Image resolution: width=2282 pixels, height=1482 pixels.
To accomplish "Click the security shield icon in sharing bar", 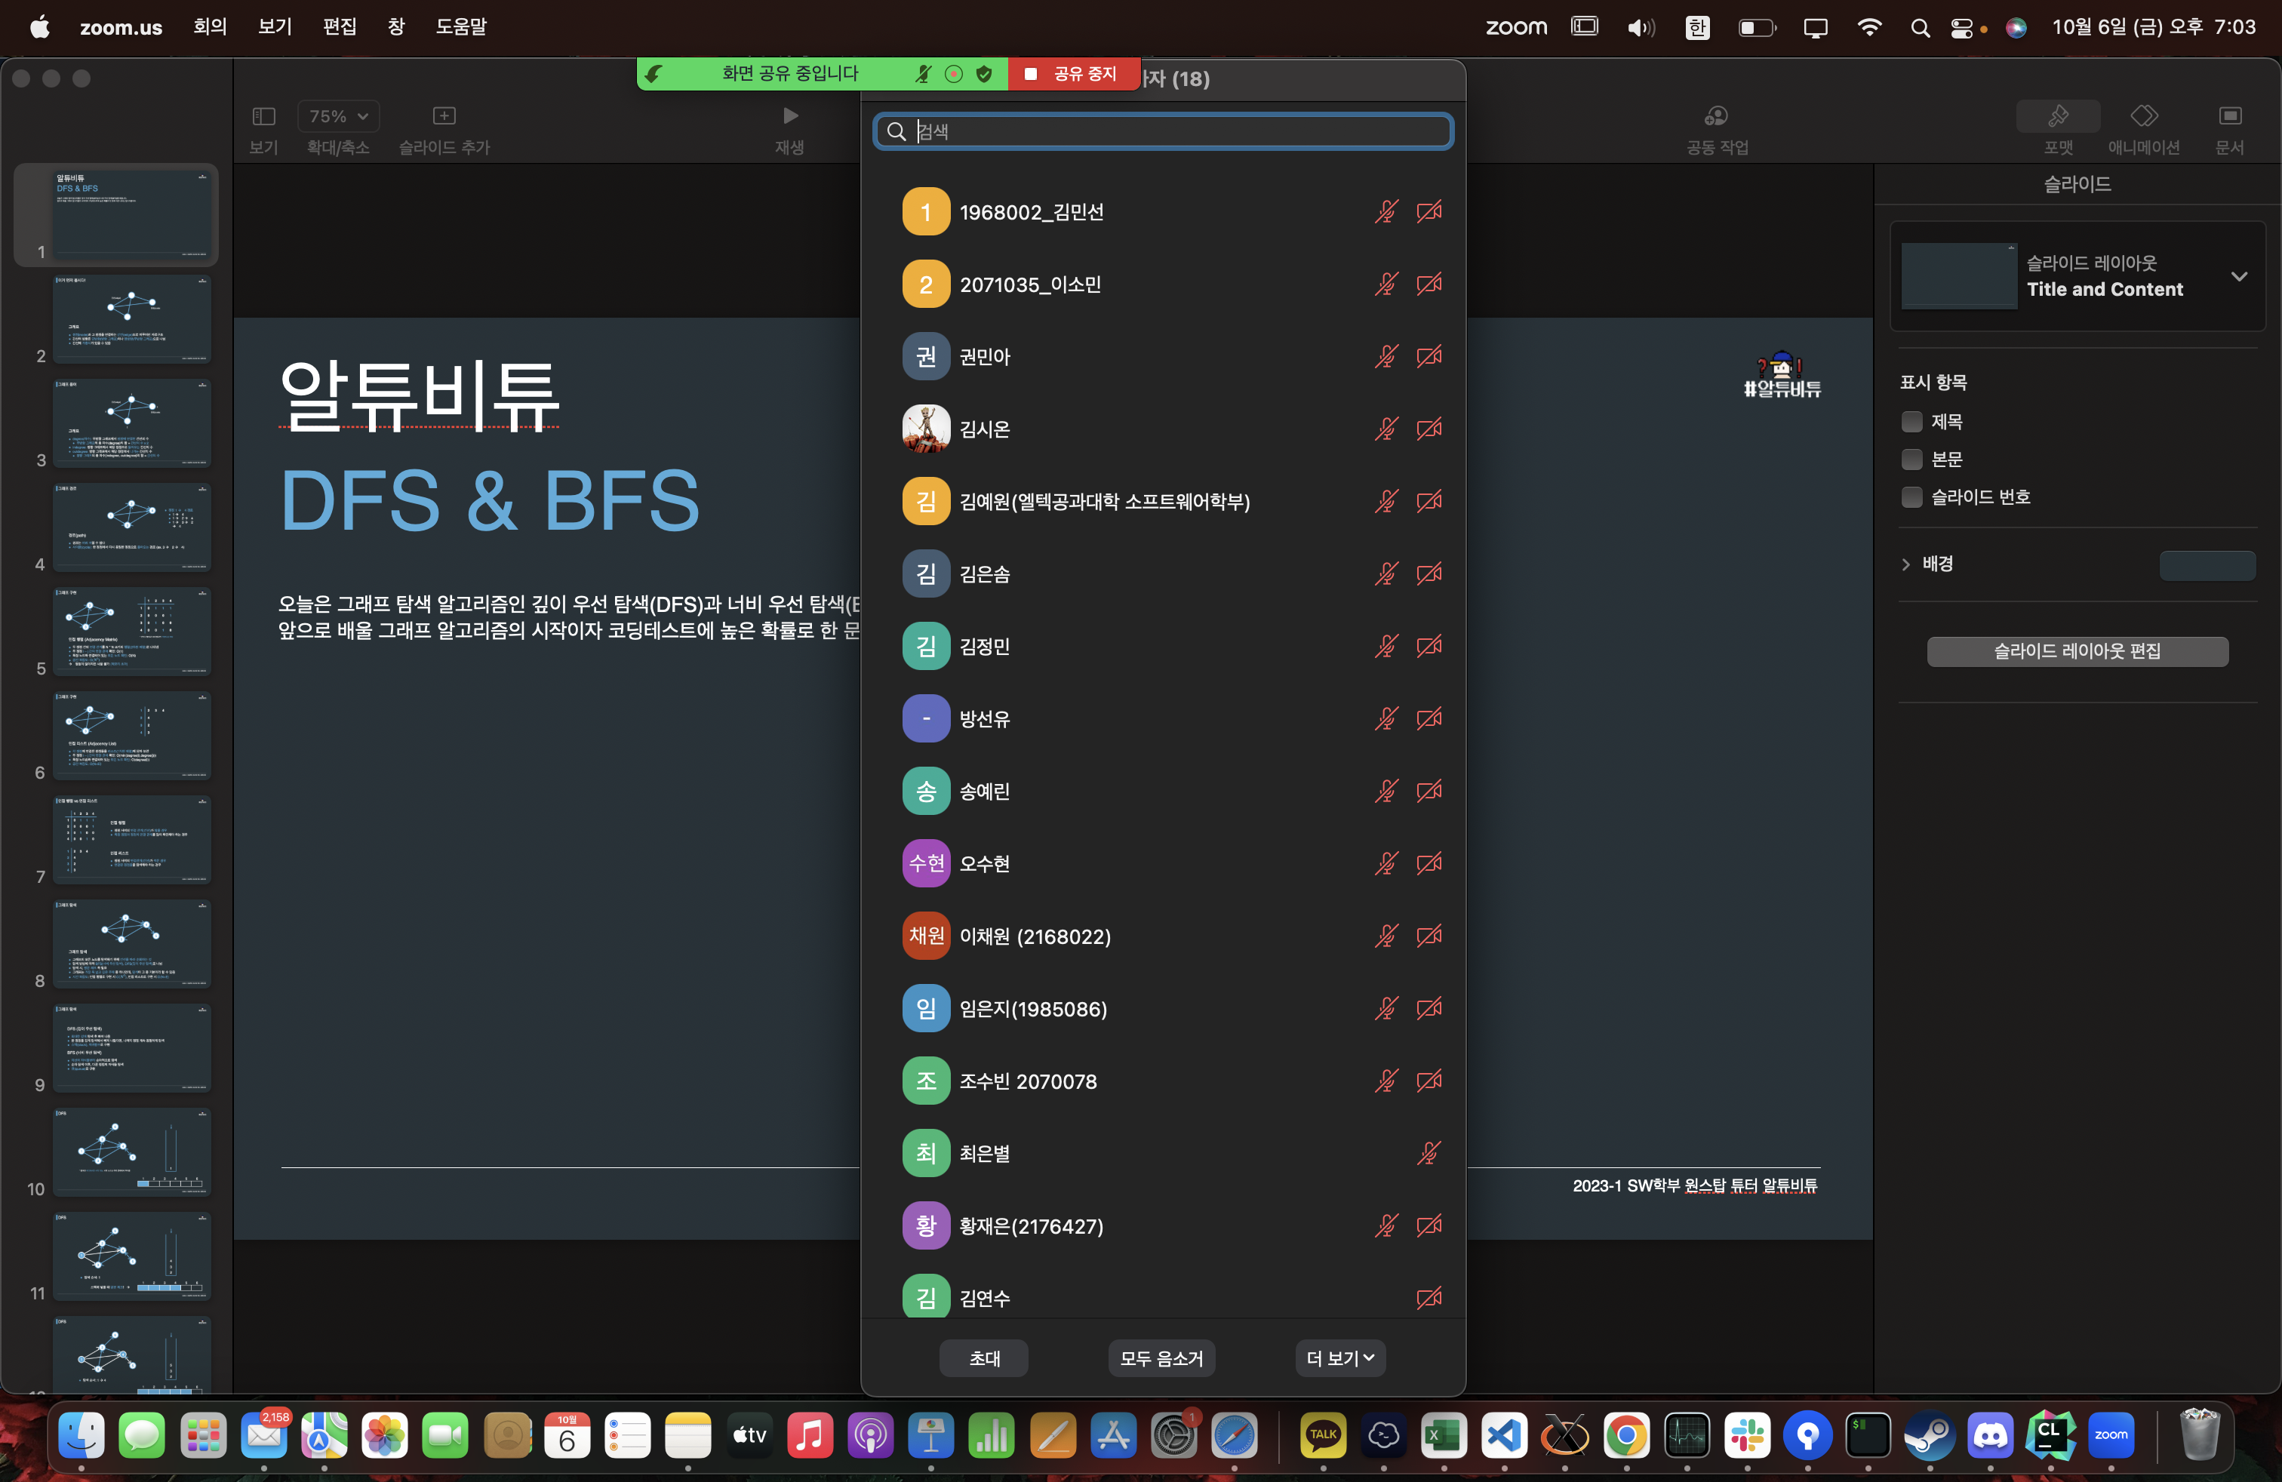I will coord(984,74).
